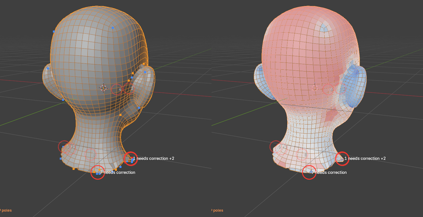
Task: Select the faded marker "4" in left viewport
Action: (x=117, y=89)
